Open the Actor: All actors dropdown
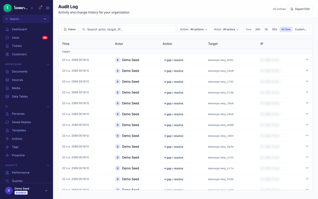Viewport: 318px width, 199px height. [227, 29]
